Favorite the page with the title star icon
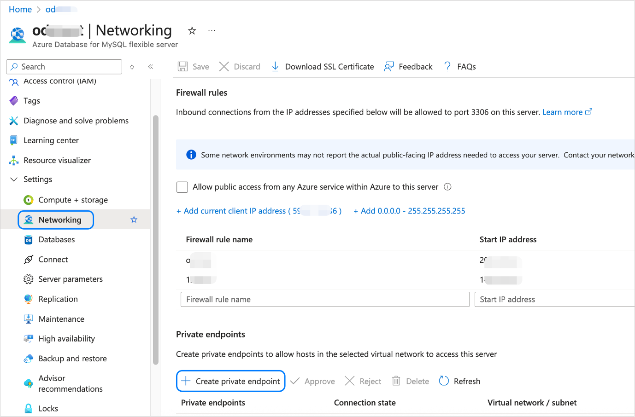The image size is (635, 417). (192, 31)
